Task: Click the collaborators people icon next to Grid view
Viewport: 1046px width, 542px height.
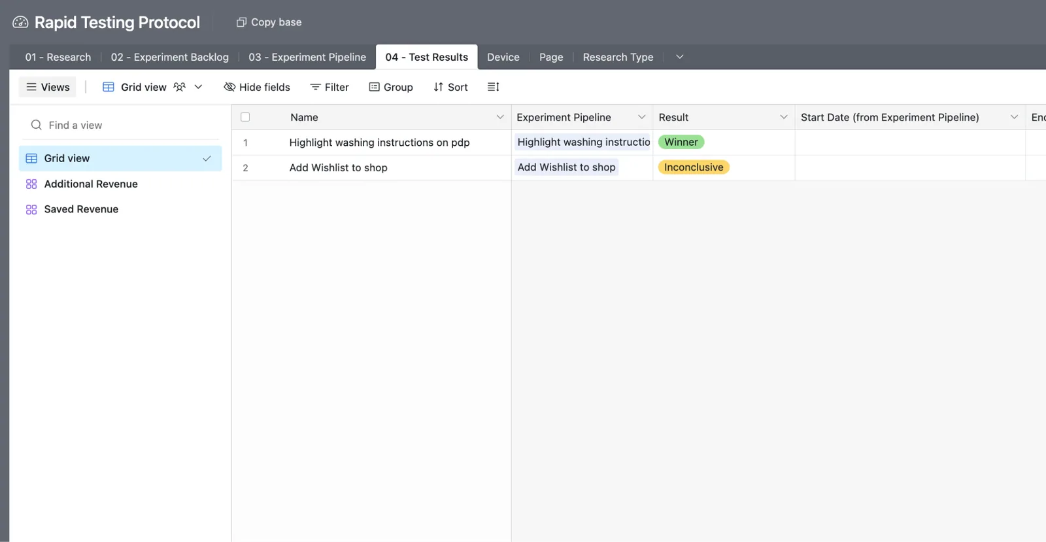Action: coord(180,87)
